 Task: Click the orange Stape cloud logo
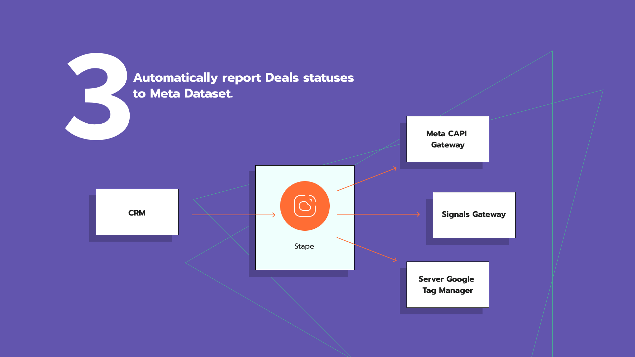point(305,206)
